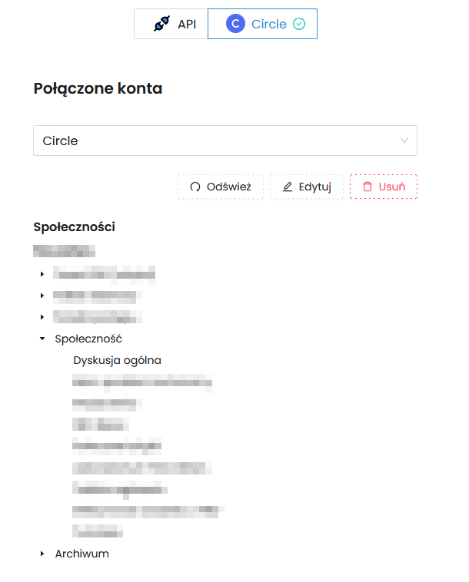This screenshot has height=582, width=469.
Task: Select the Dyskusja ogólna space
Action: (117, 360)
